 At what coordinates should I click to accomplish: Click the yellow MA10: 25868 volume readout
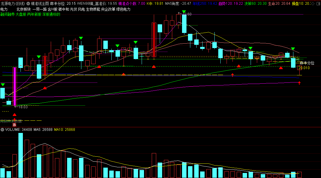(64, 130)
